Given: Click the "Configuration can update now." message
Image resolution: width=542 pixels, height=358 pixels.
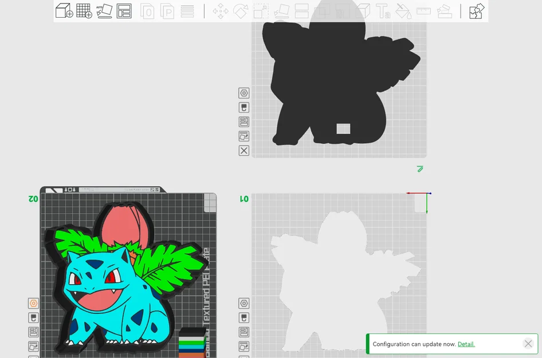Looking at the screenshot, I should (x=414, y=344).
